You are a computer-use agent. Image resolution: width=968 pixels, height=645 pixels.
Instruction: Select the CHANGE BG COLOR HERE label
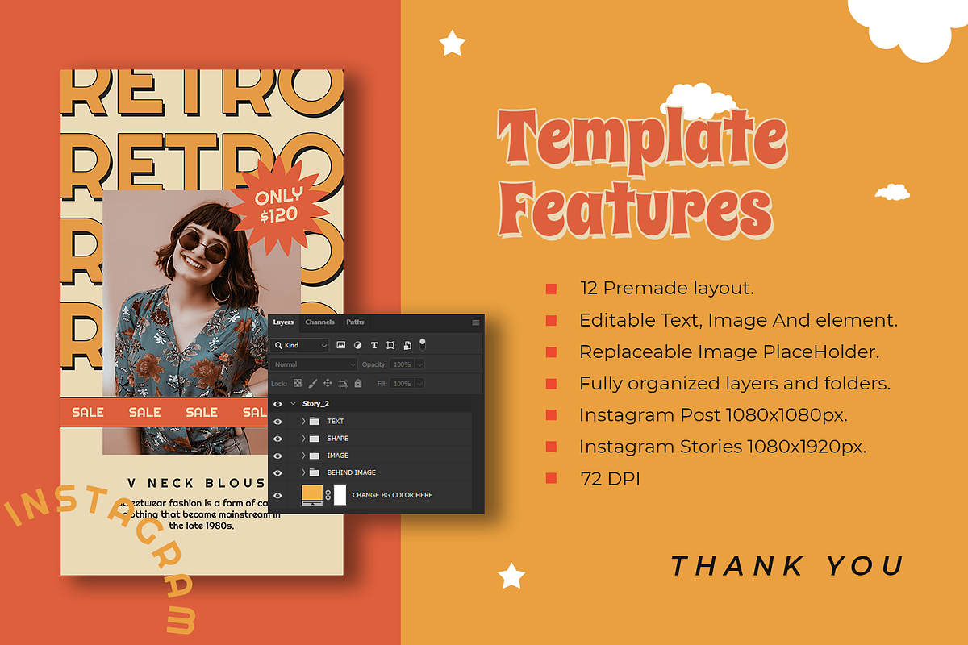point(392,495)
